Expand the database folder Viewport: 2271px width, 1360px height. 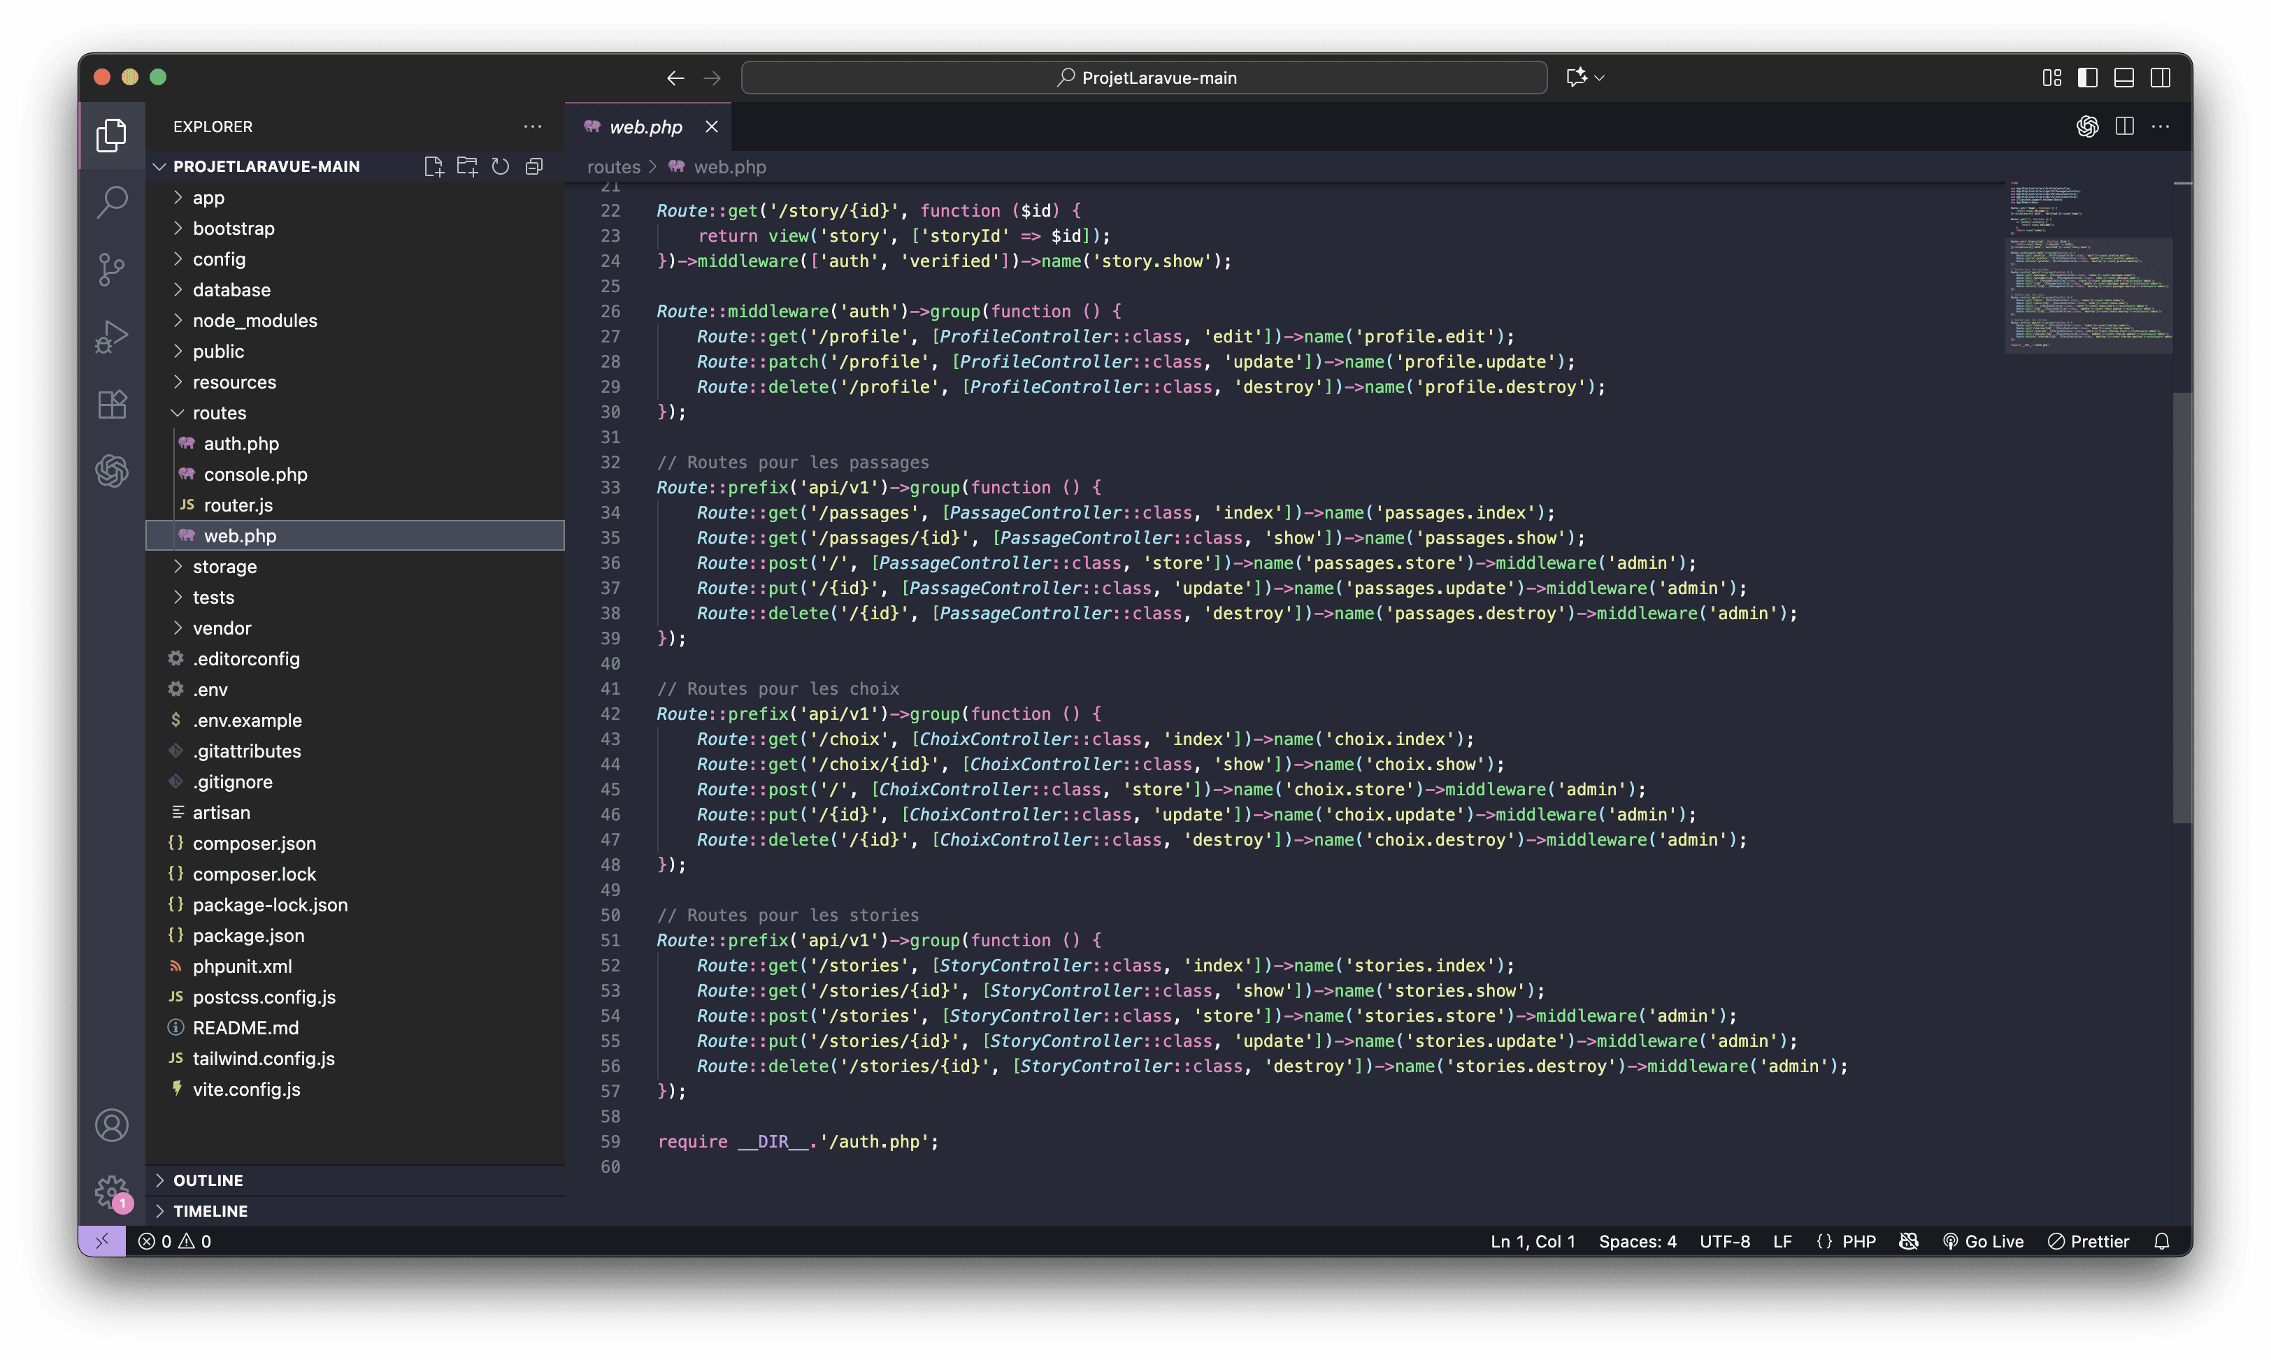tap(354, 289)
